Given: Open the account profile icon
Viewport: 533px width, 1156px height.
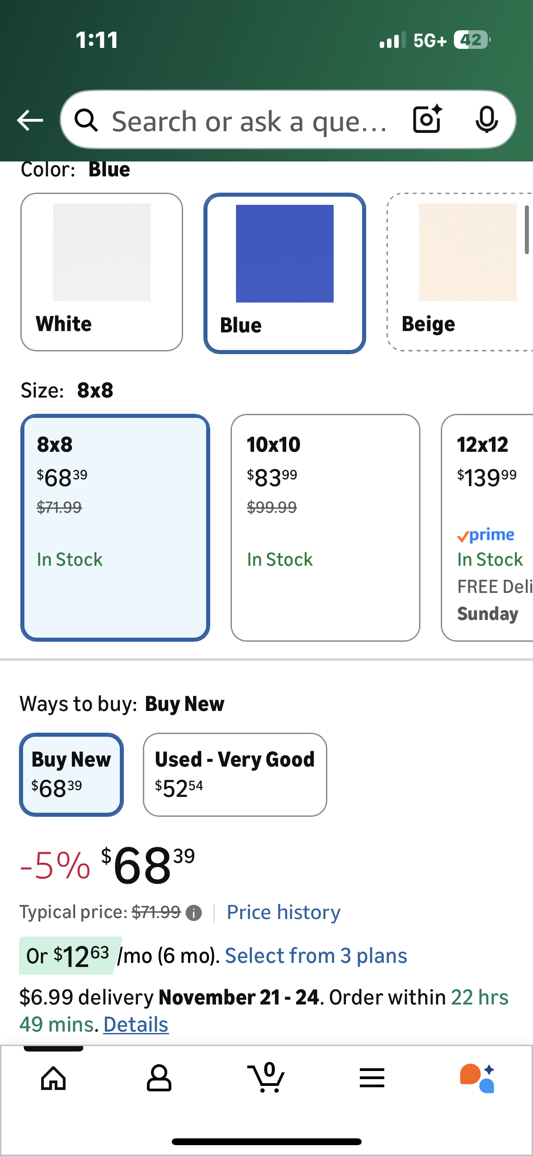Looking at the screenshot, I should (159, 1079).
